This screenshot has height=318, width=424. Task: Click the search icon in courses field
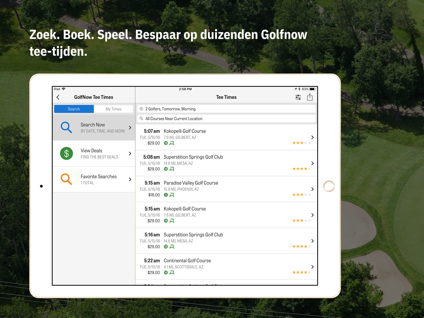coord(141,118)
